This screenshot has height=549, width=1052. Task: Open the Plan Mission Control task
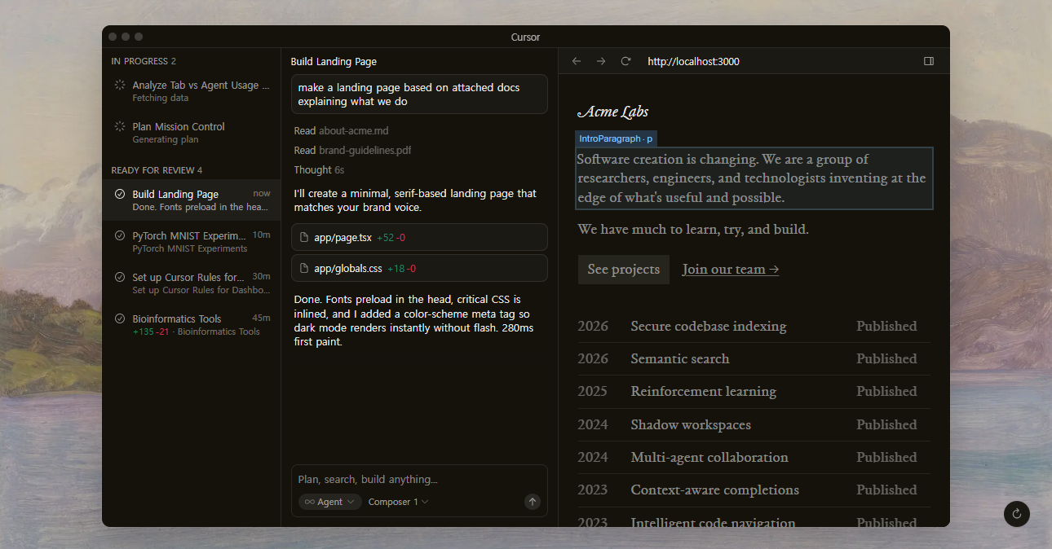[x=192, y=132]
